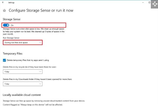Maximize the Settings window
The width and height of the screenshot is (158, 106).
click(x=150, y=2)
